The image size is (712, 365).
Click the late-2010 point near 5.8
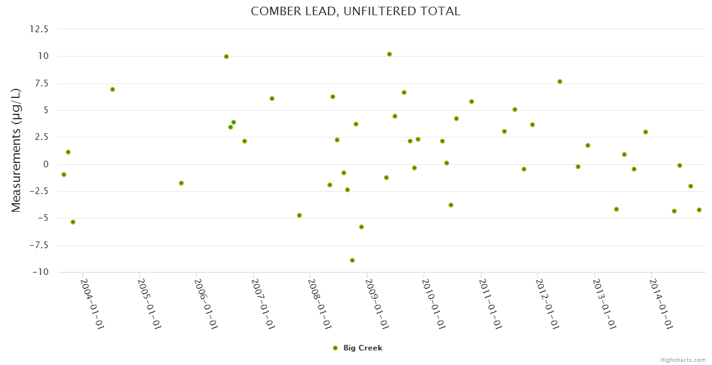click(x=472, y=102)
